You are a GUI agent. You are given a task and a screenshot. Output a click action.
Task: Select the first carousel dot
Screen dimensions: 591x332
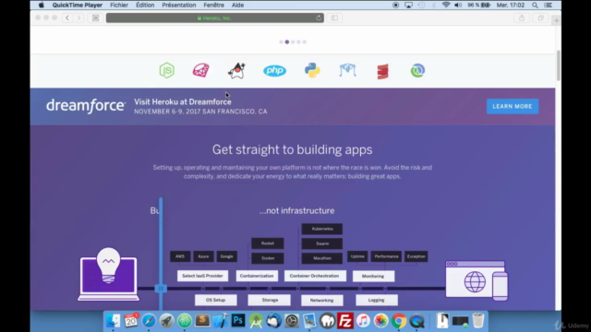(x=281, y=41)
